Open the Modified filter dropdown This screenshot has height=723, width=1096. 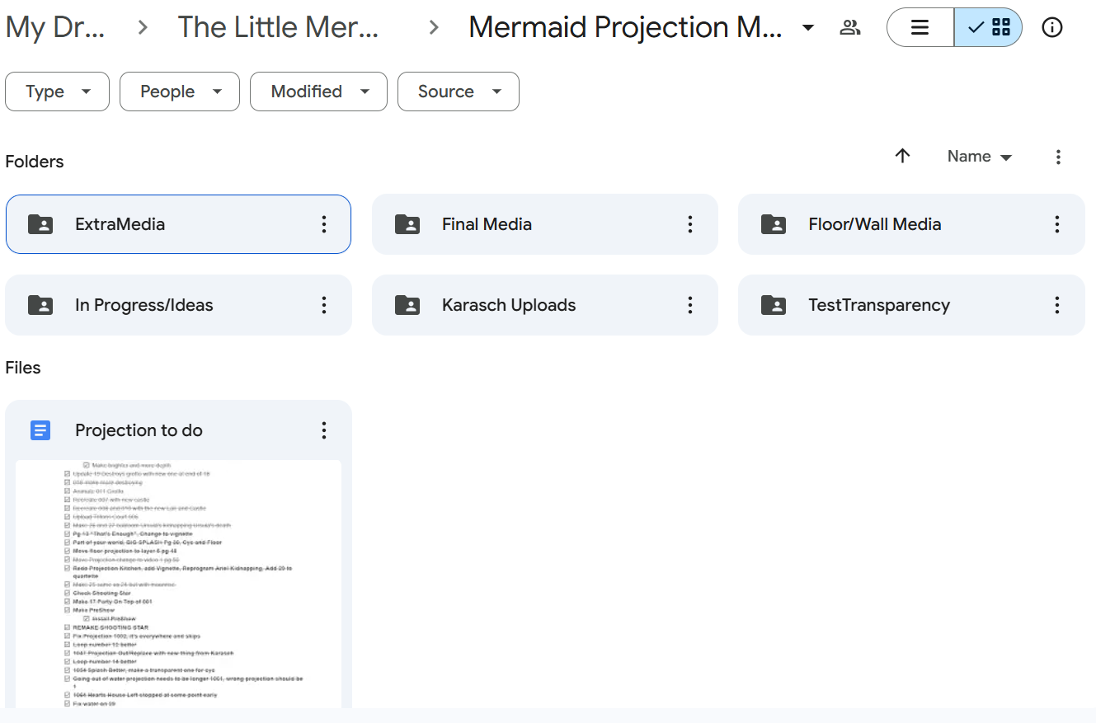click(318, 92)
